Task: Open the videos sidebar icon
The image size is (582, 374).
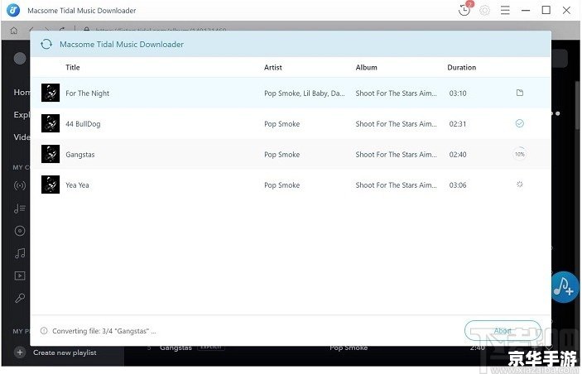Action: 20,276
